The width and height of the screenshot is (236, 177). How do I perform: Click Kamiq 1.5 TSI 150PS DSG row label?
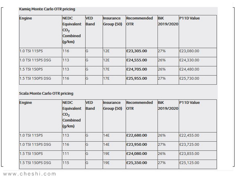coord(35,78)
